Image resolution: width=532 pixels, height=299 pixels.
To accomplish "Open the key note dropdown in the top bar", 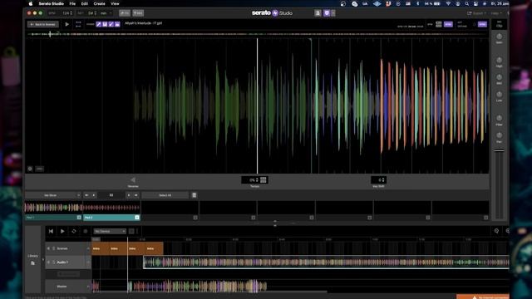I will [92, 13].
